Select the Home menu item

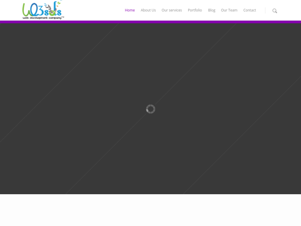coord(130,10)
